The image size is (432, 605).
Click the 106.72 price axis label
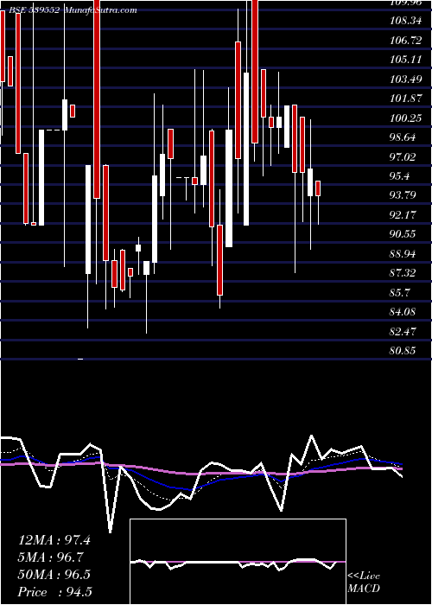coord(406,40)
